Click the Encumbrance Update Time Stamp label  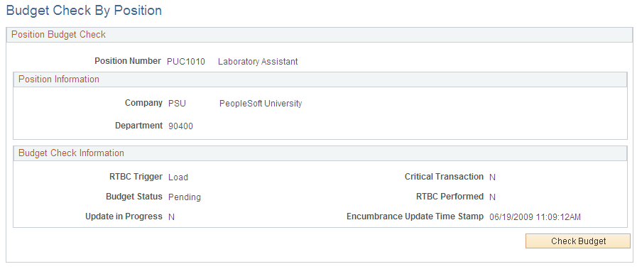[415, 216]
